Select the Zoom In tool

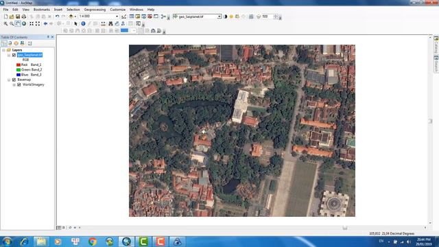click(5, 24)
